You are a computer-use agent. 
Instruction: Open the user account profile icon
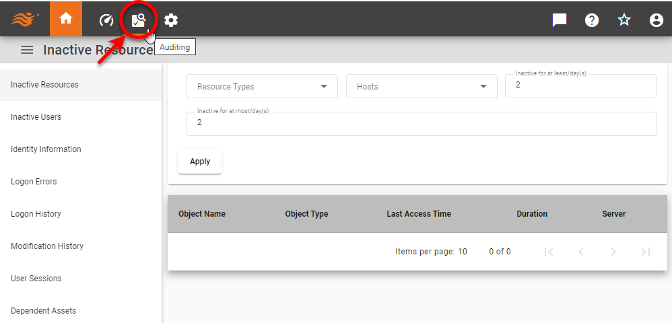coord(657,20)
